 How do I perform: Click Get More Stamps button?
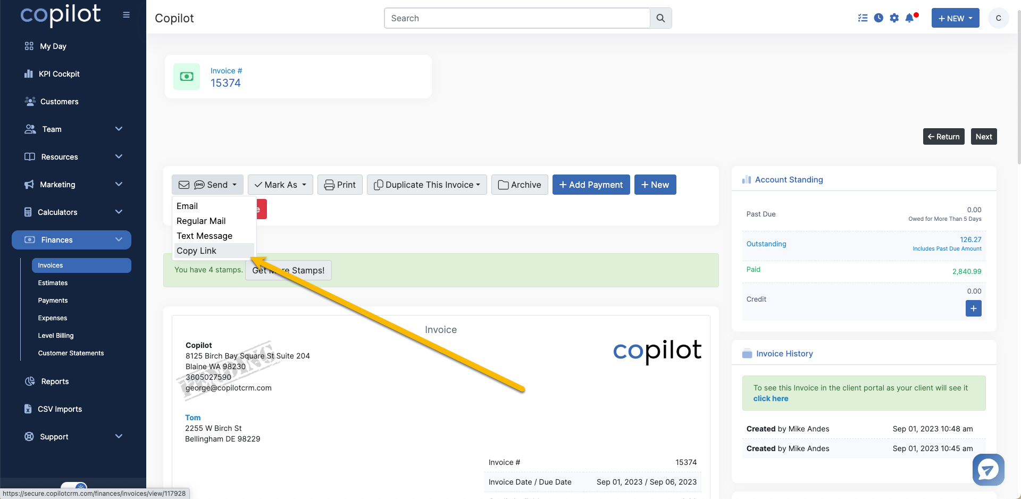288,270
